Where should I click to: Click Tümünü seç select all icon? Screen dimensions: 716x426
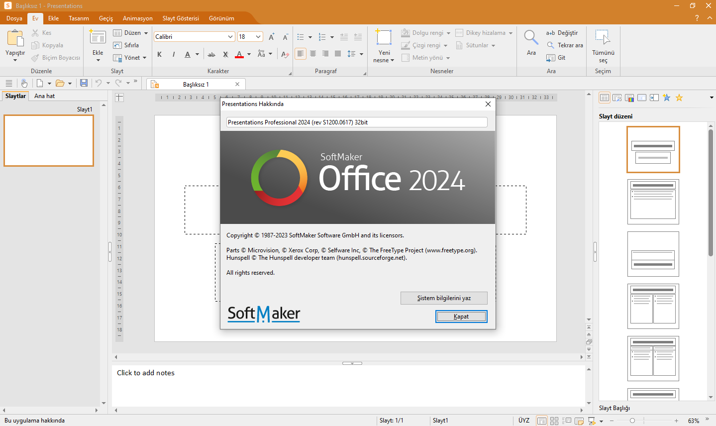click(603, 38)
